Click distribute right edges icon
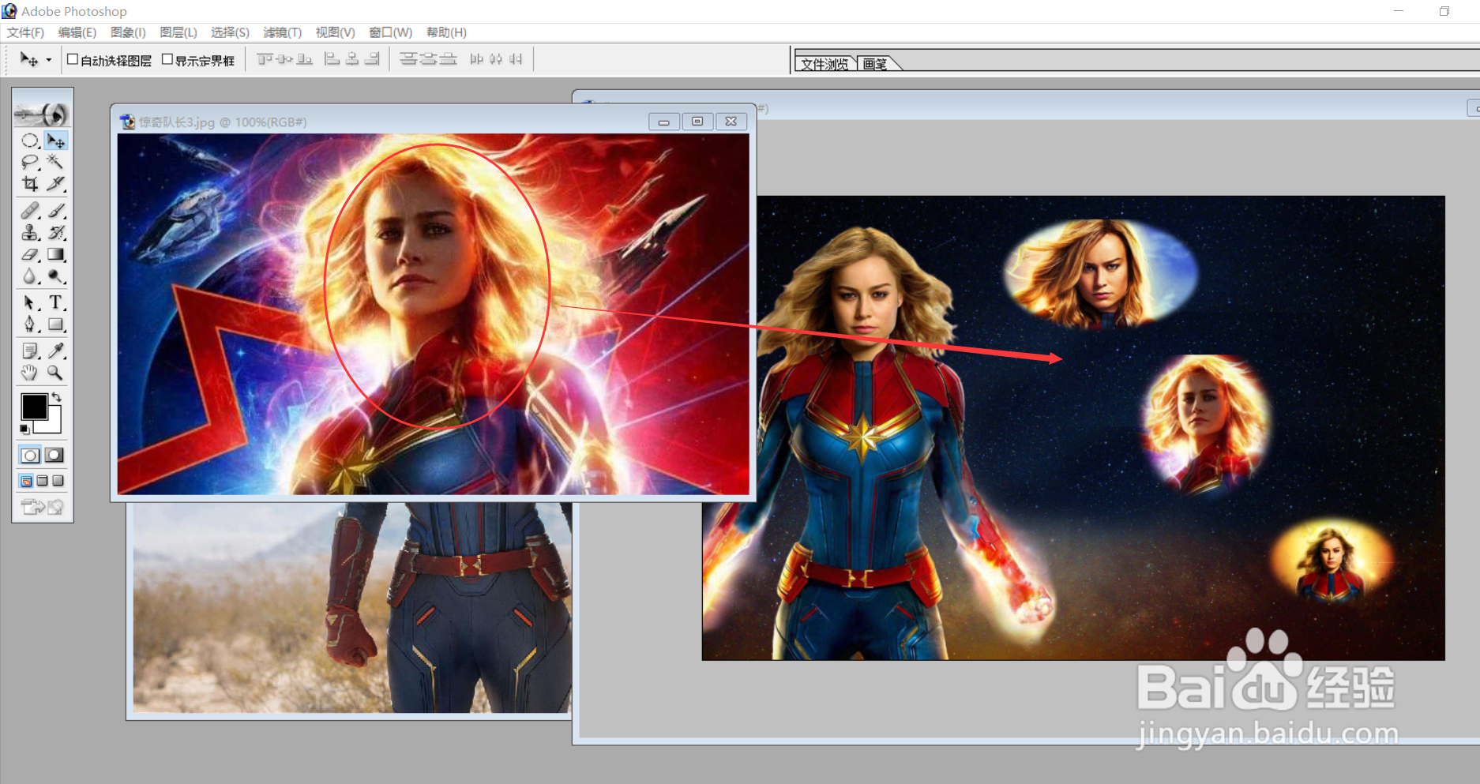The width and height of the screenshot is (1480, 784). click(x=516, y=59)
